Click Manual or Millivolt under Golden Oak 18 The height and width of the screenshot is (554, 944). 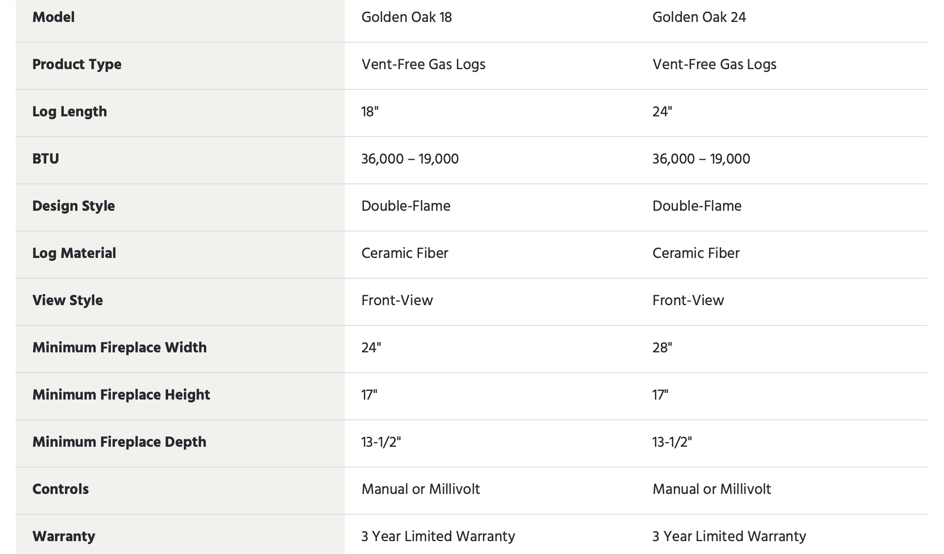click(x=420, y=489)
